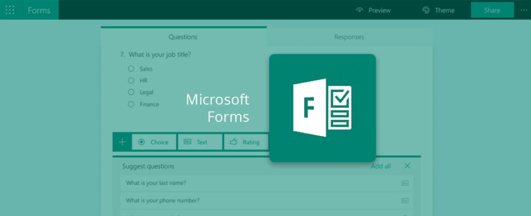Screen dimensions: 531x216
Task: Click the Forms home label
Action: 39,10
